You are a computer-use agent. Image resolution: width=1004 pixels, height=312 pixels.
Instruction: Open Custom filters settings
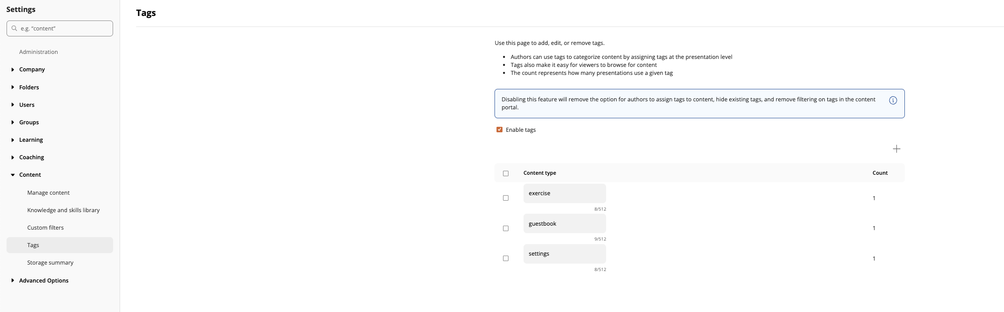pos(45,228)
